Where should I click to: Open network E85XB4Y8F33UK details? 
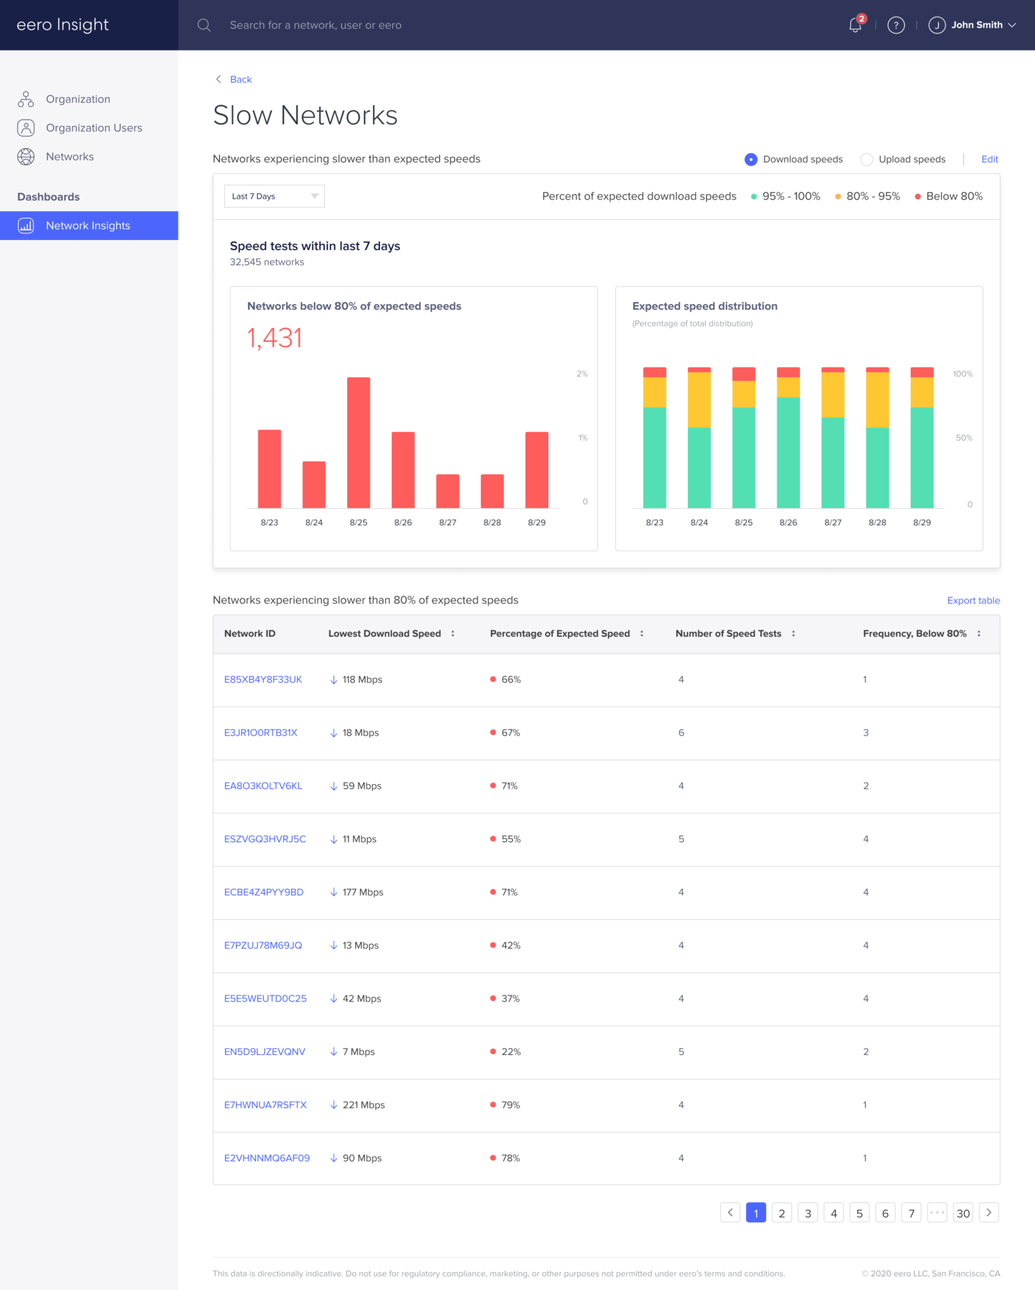(x=263, y=680)
